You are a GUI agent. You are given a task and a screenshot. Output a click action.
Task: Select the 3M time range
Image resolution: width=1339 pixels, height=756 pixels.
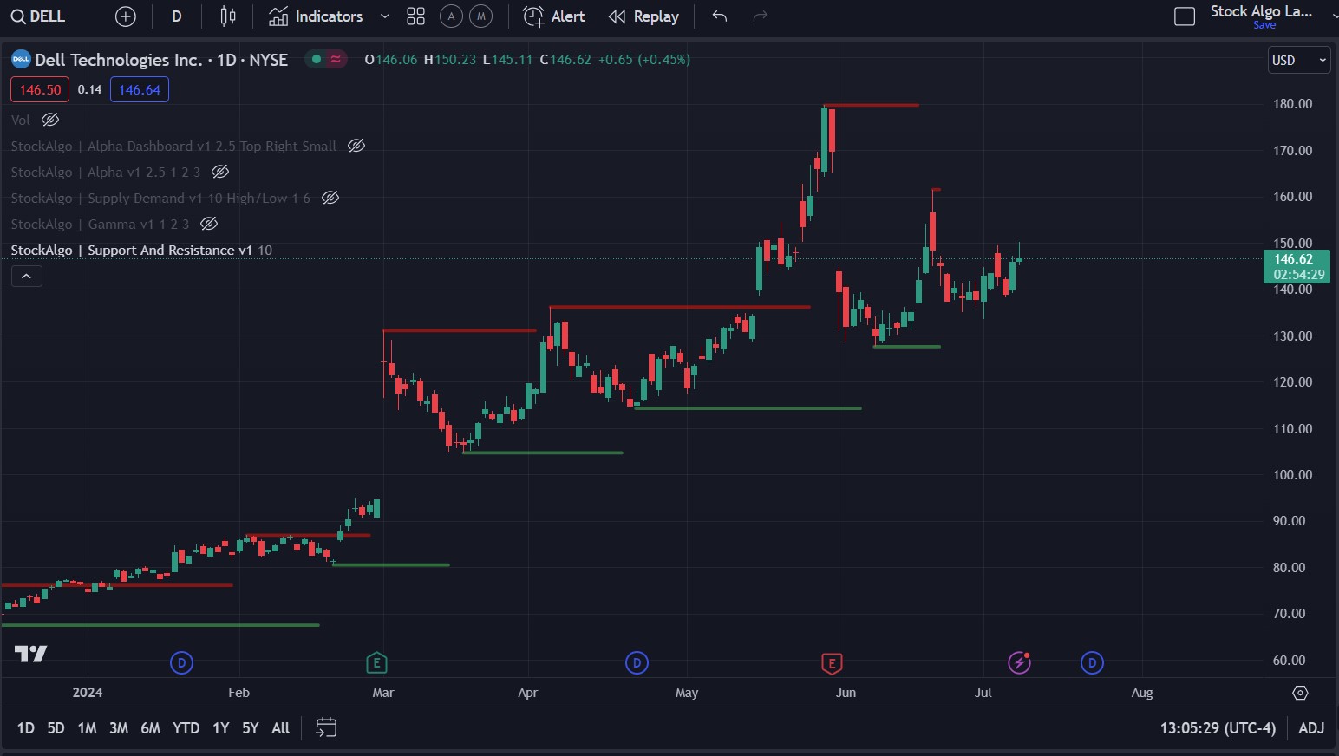(x=119, y=728)
